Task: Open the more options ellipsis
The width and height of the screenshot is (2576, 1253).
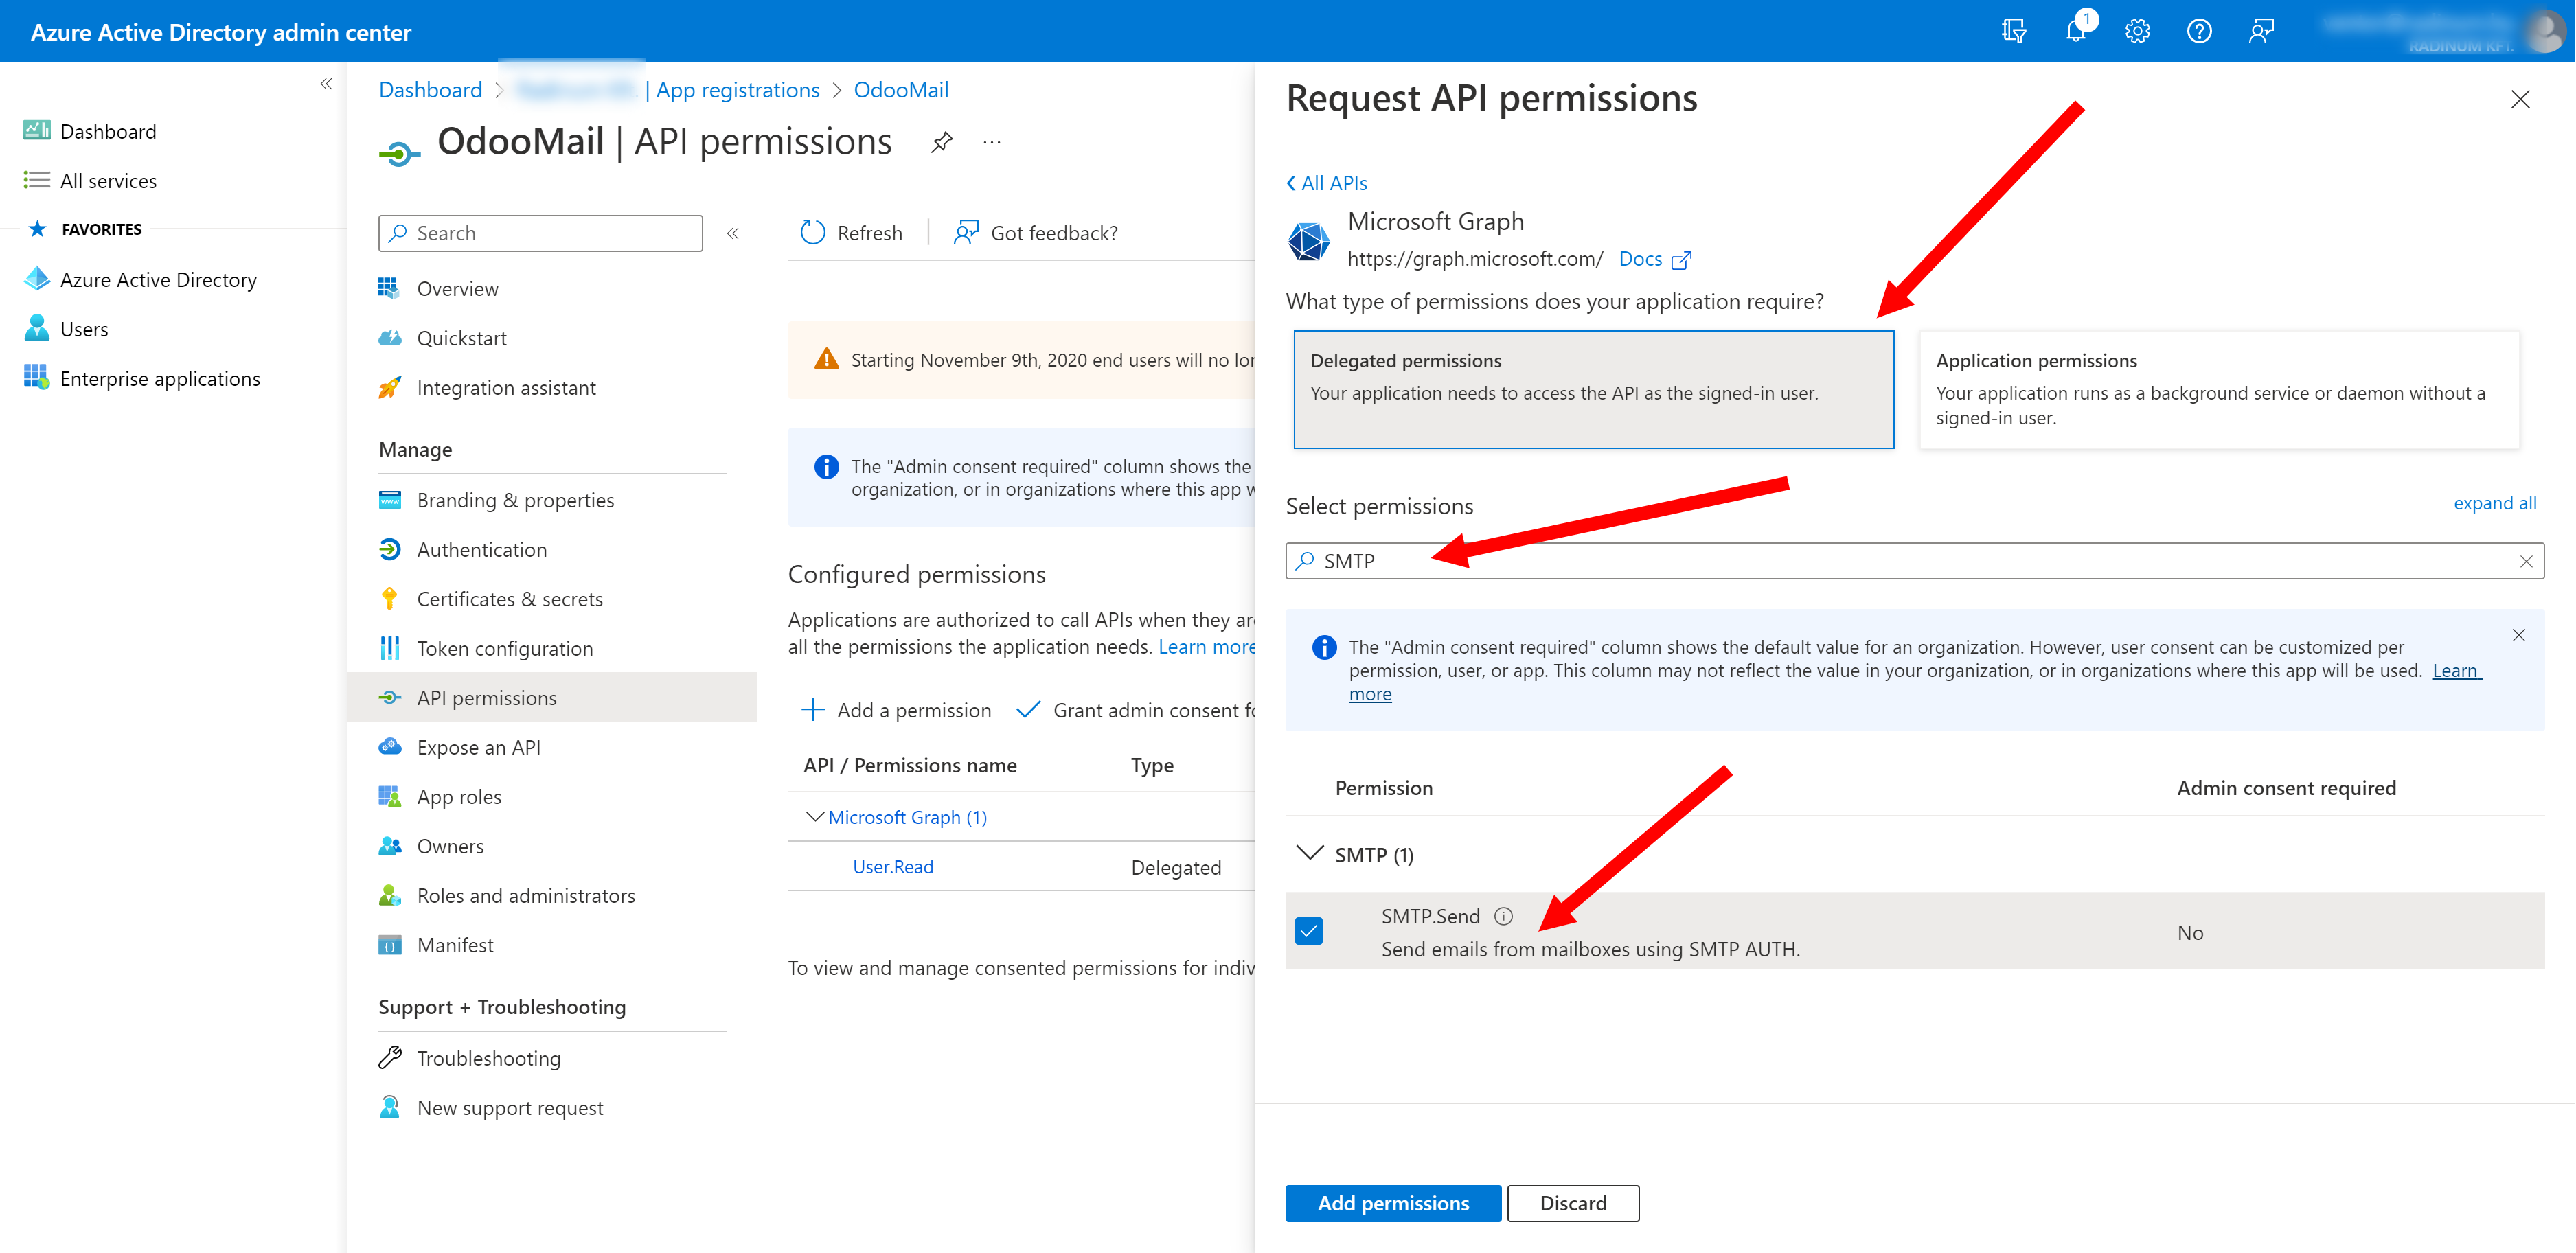Action: tap(992, 142)
